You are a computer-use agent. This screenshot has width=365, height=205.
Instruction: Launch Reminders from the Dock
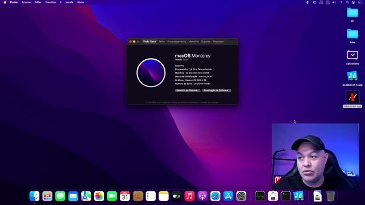(x=151, y=196)
